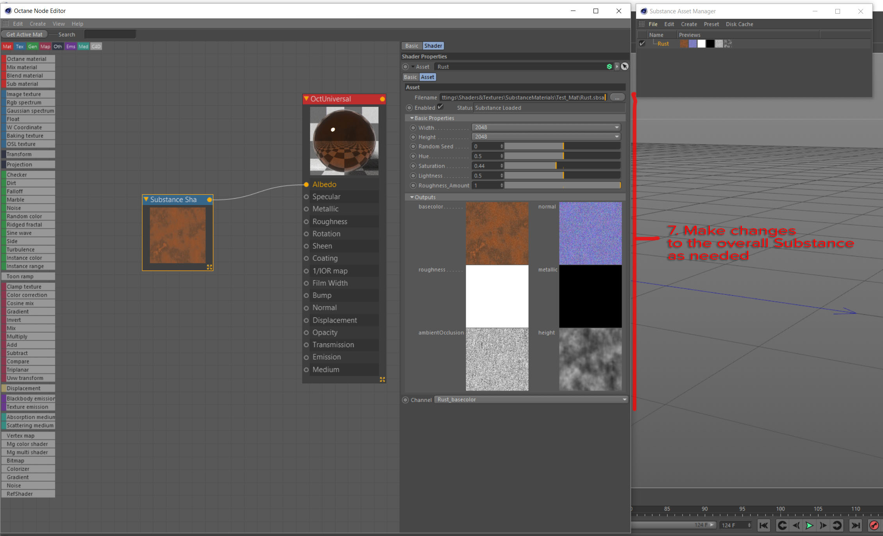Click the filename browse button

click(617, 97)
